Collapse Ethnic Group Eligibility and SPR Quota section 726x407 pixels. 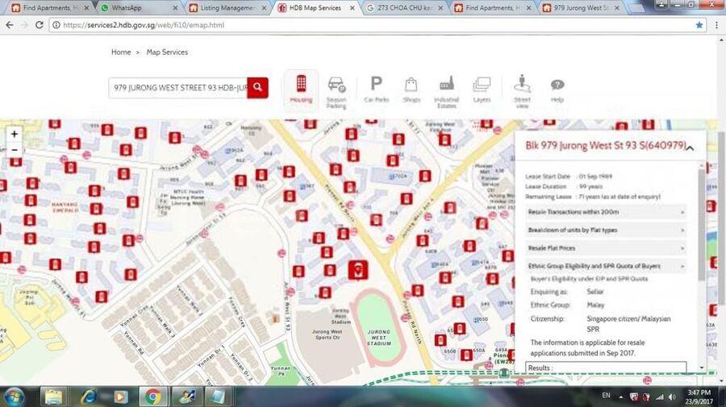606,266
